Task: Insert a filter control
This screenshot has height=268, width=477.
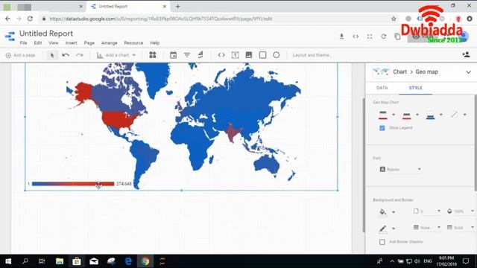Action: (x=187, y=55)
